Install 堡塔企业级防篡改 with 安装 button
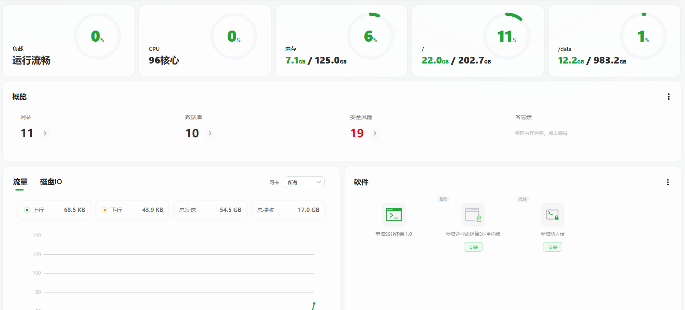This screenshot has width=685, height=310. pos(473,247)
